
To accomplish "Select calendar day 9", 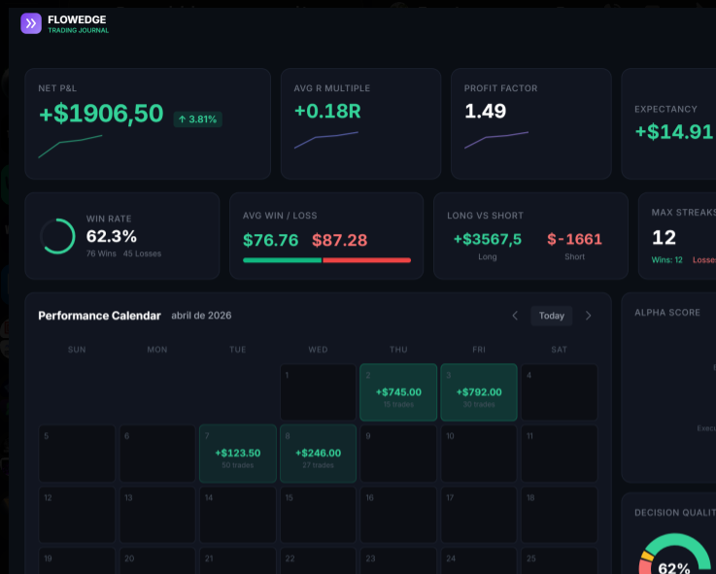I will pos(398,454).
